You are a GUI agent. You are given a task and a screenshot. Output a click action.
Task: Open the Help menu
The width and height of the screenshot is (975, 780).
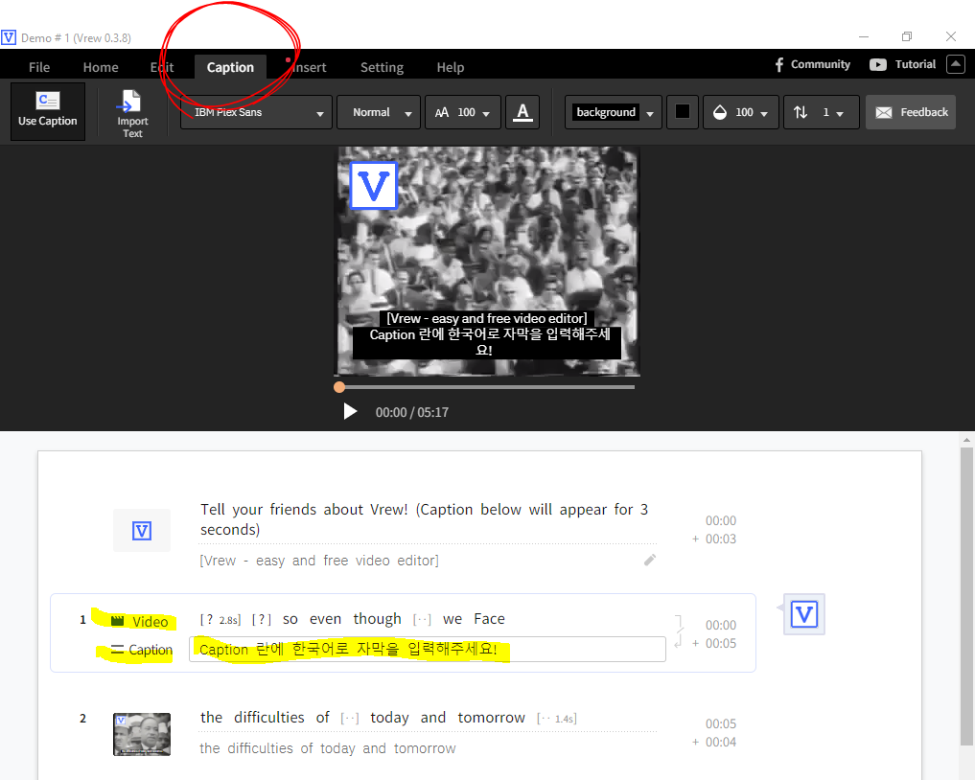451,67
